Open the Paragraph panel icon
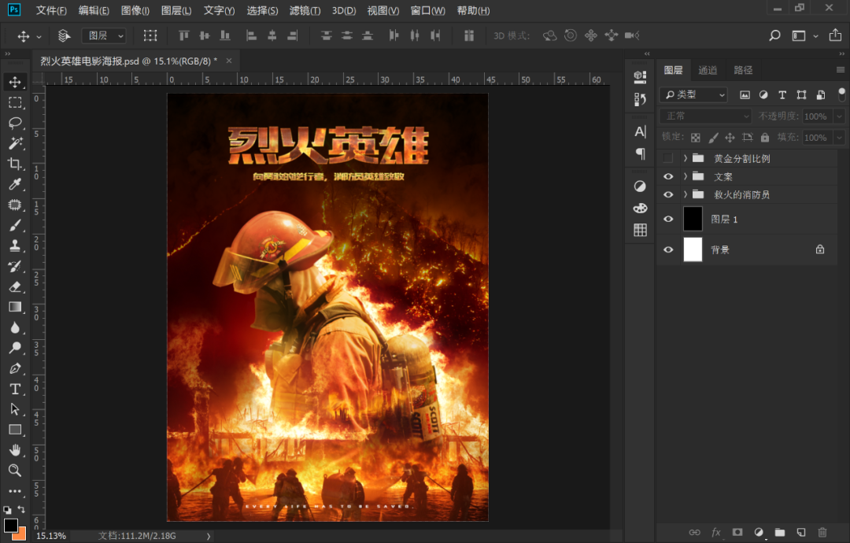850x543 pixels. (640, 154)
